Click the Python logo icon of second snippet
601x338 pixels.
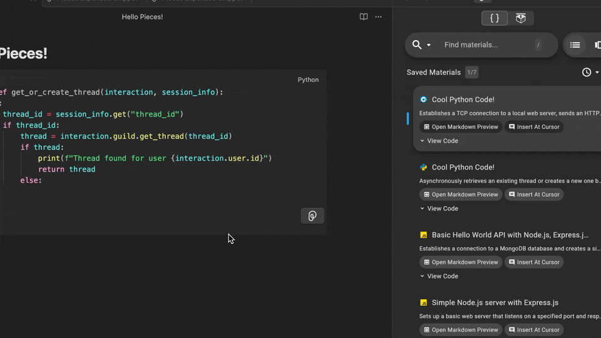tap(424, 167)
